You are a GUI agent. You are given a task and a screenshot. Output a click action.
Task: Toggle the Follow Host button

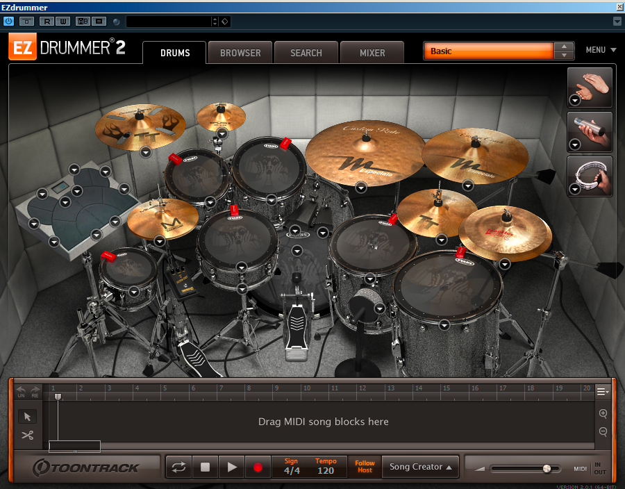[365, 467]
